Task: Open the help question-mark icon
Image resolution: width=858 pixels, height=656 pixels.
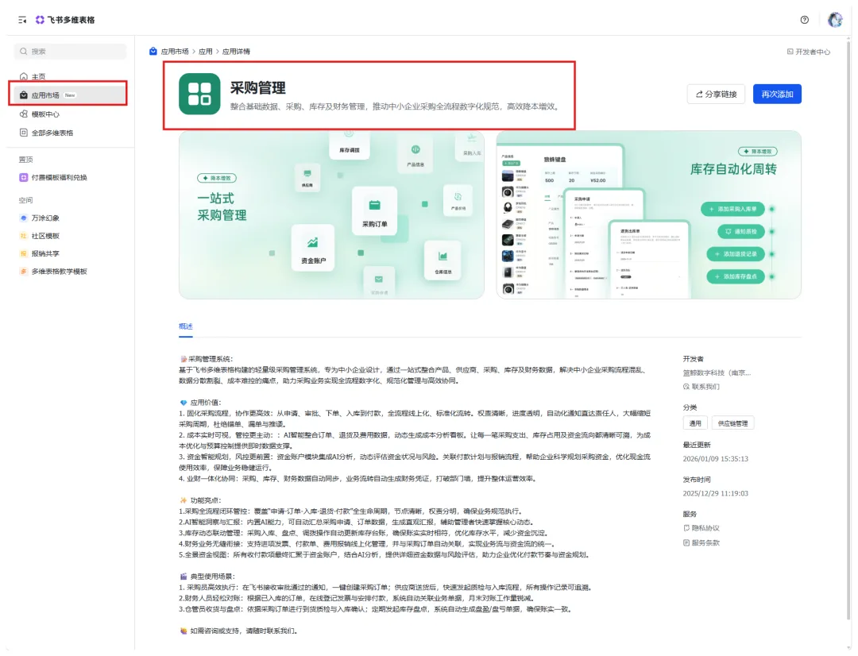Action: (x=804, y=20)
